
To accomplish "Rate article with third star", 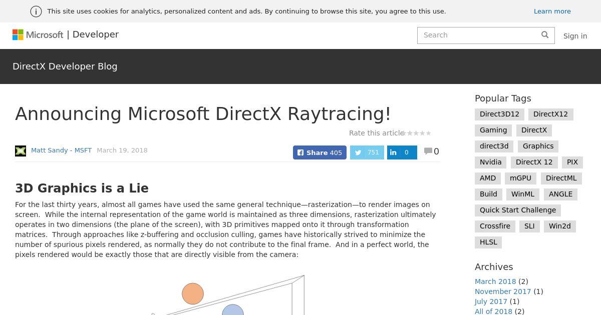I will pyautogui.click(x=416, y=133).
